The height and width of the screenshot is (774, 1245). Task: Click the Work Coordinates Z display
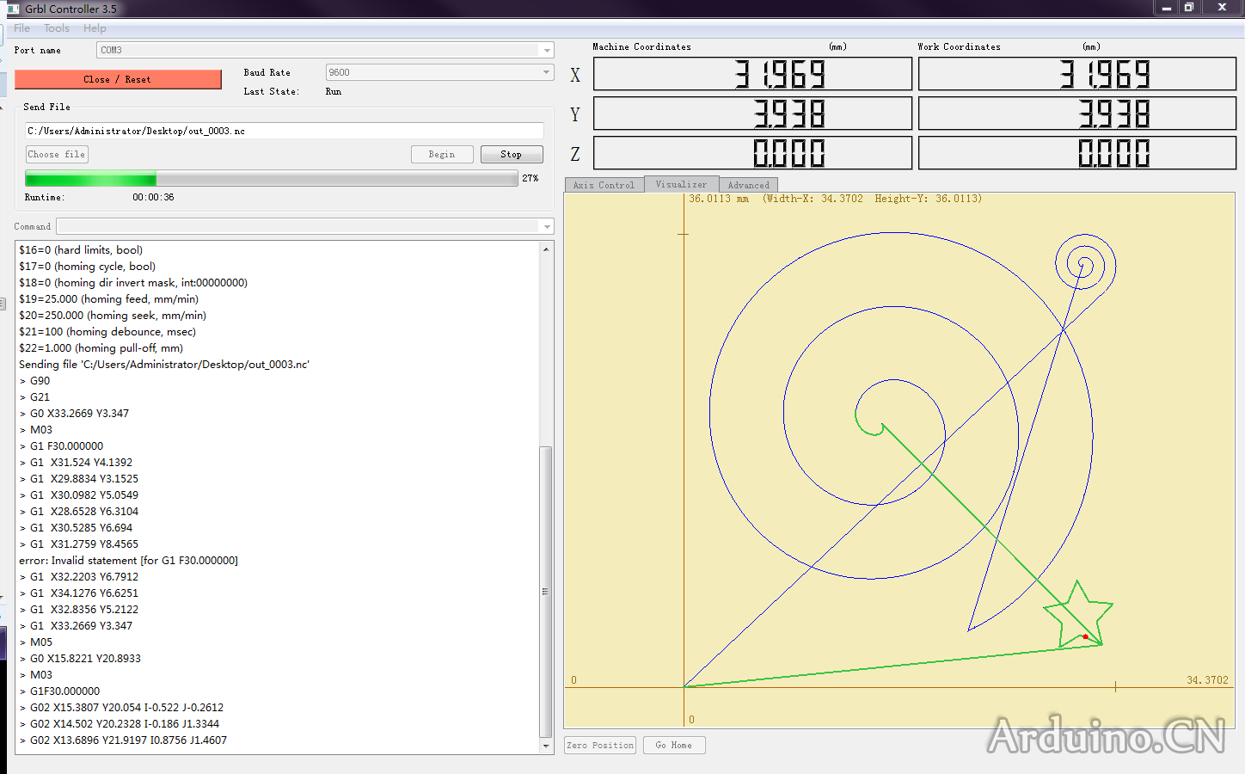tap(1077, 153)
